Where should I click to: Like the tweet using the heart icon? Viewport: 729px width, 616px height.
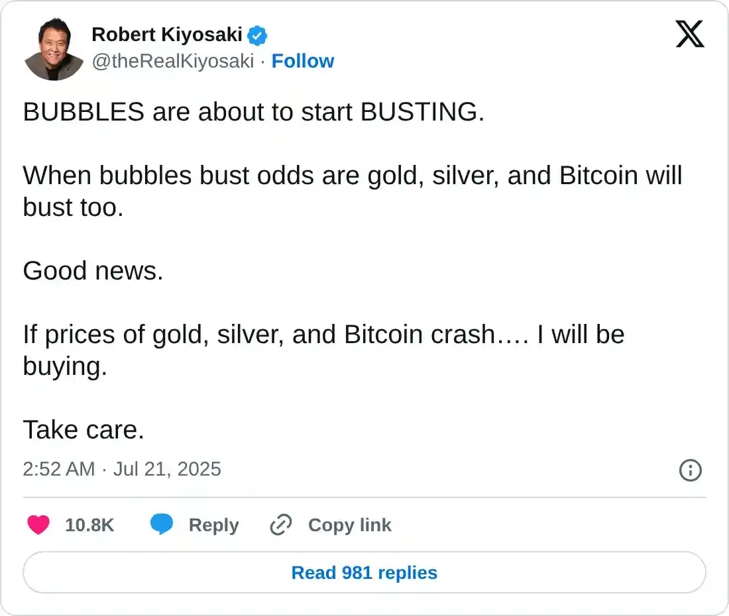point(38,525)
